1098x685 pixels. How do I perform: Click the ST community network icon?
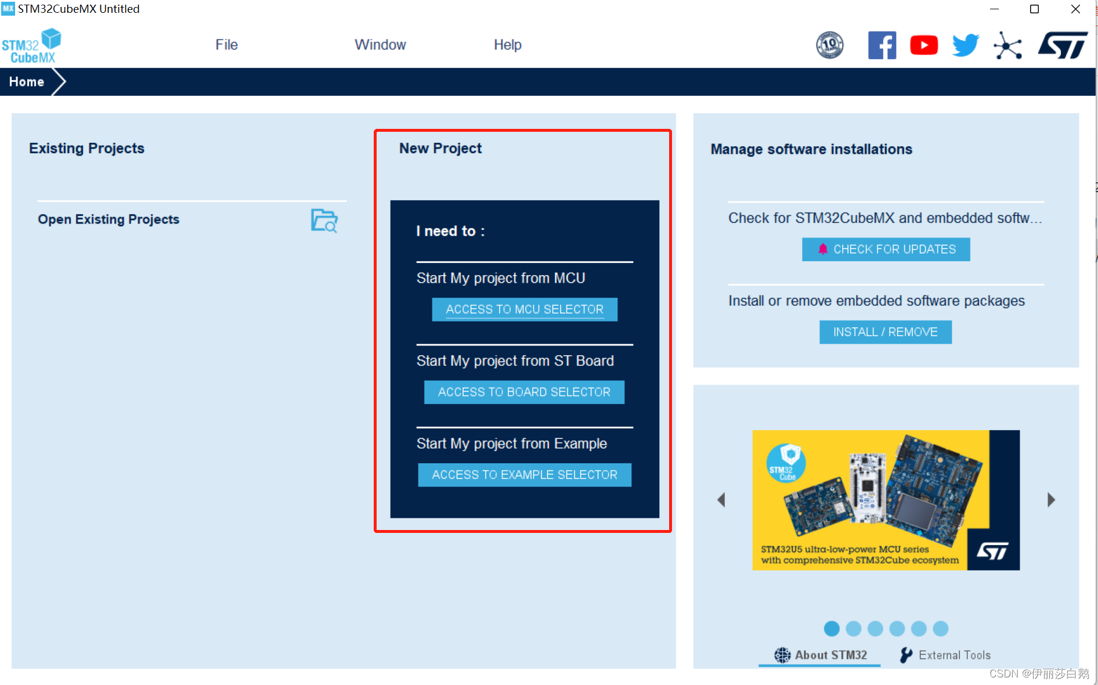point(1008,45)
